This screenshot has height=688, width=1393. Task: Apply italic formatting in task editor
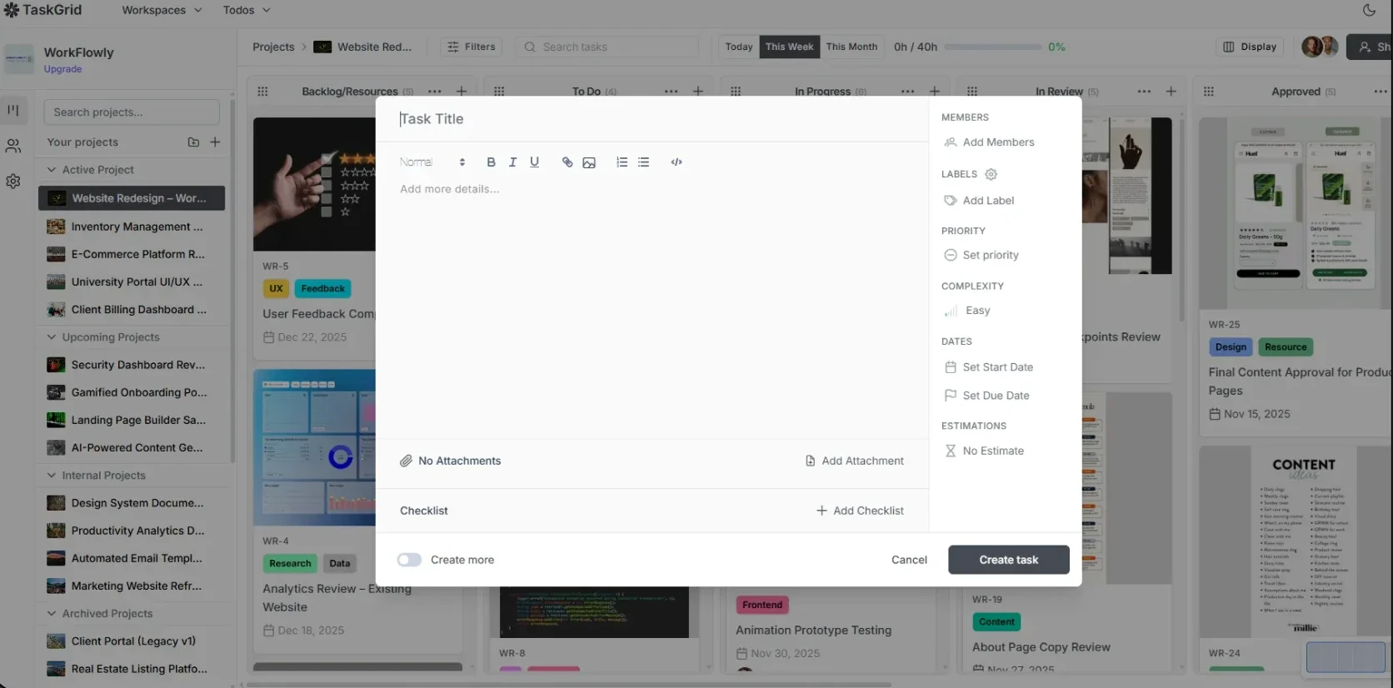(x=512, y=162)
